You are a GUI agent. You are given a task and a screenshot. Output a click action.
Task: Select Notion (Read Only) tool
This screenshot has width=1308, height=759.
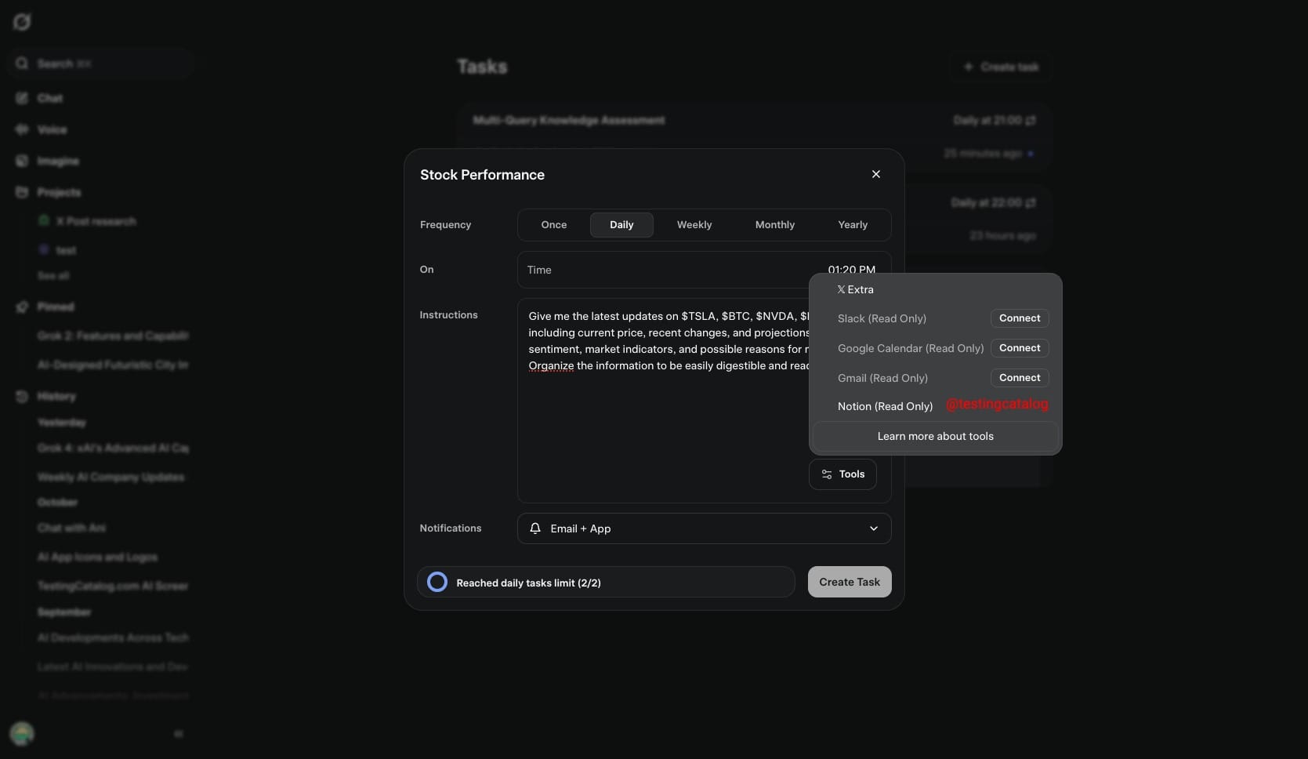click(x=885, y=406)
